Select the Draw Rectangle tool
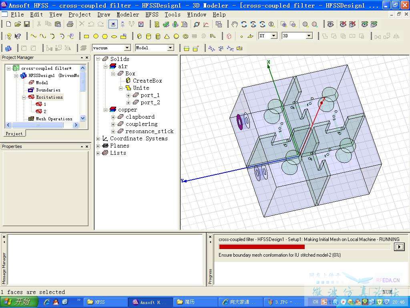This screenshot has height=308, width=410. click(x=86, y=36)
